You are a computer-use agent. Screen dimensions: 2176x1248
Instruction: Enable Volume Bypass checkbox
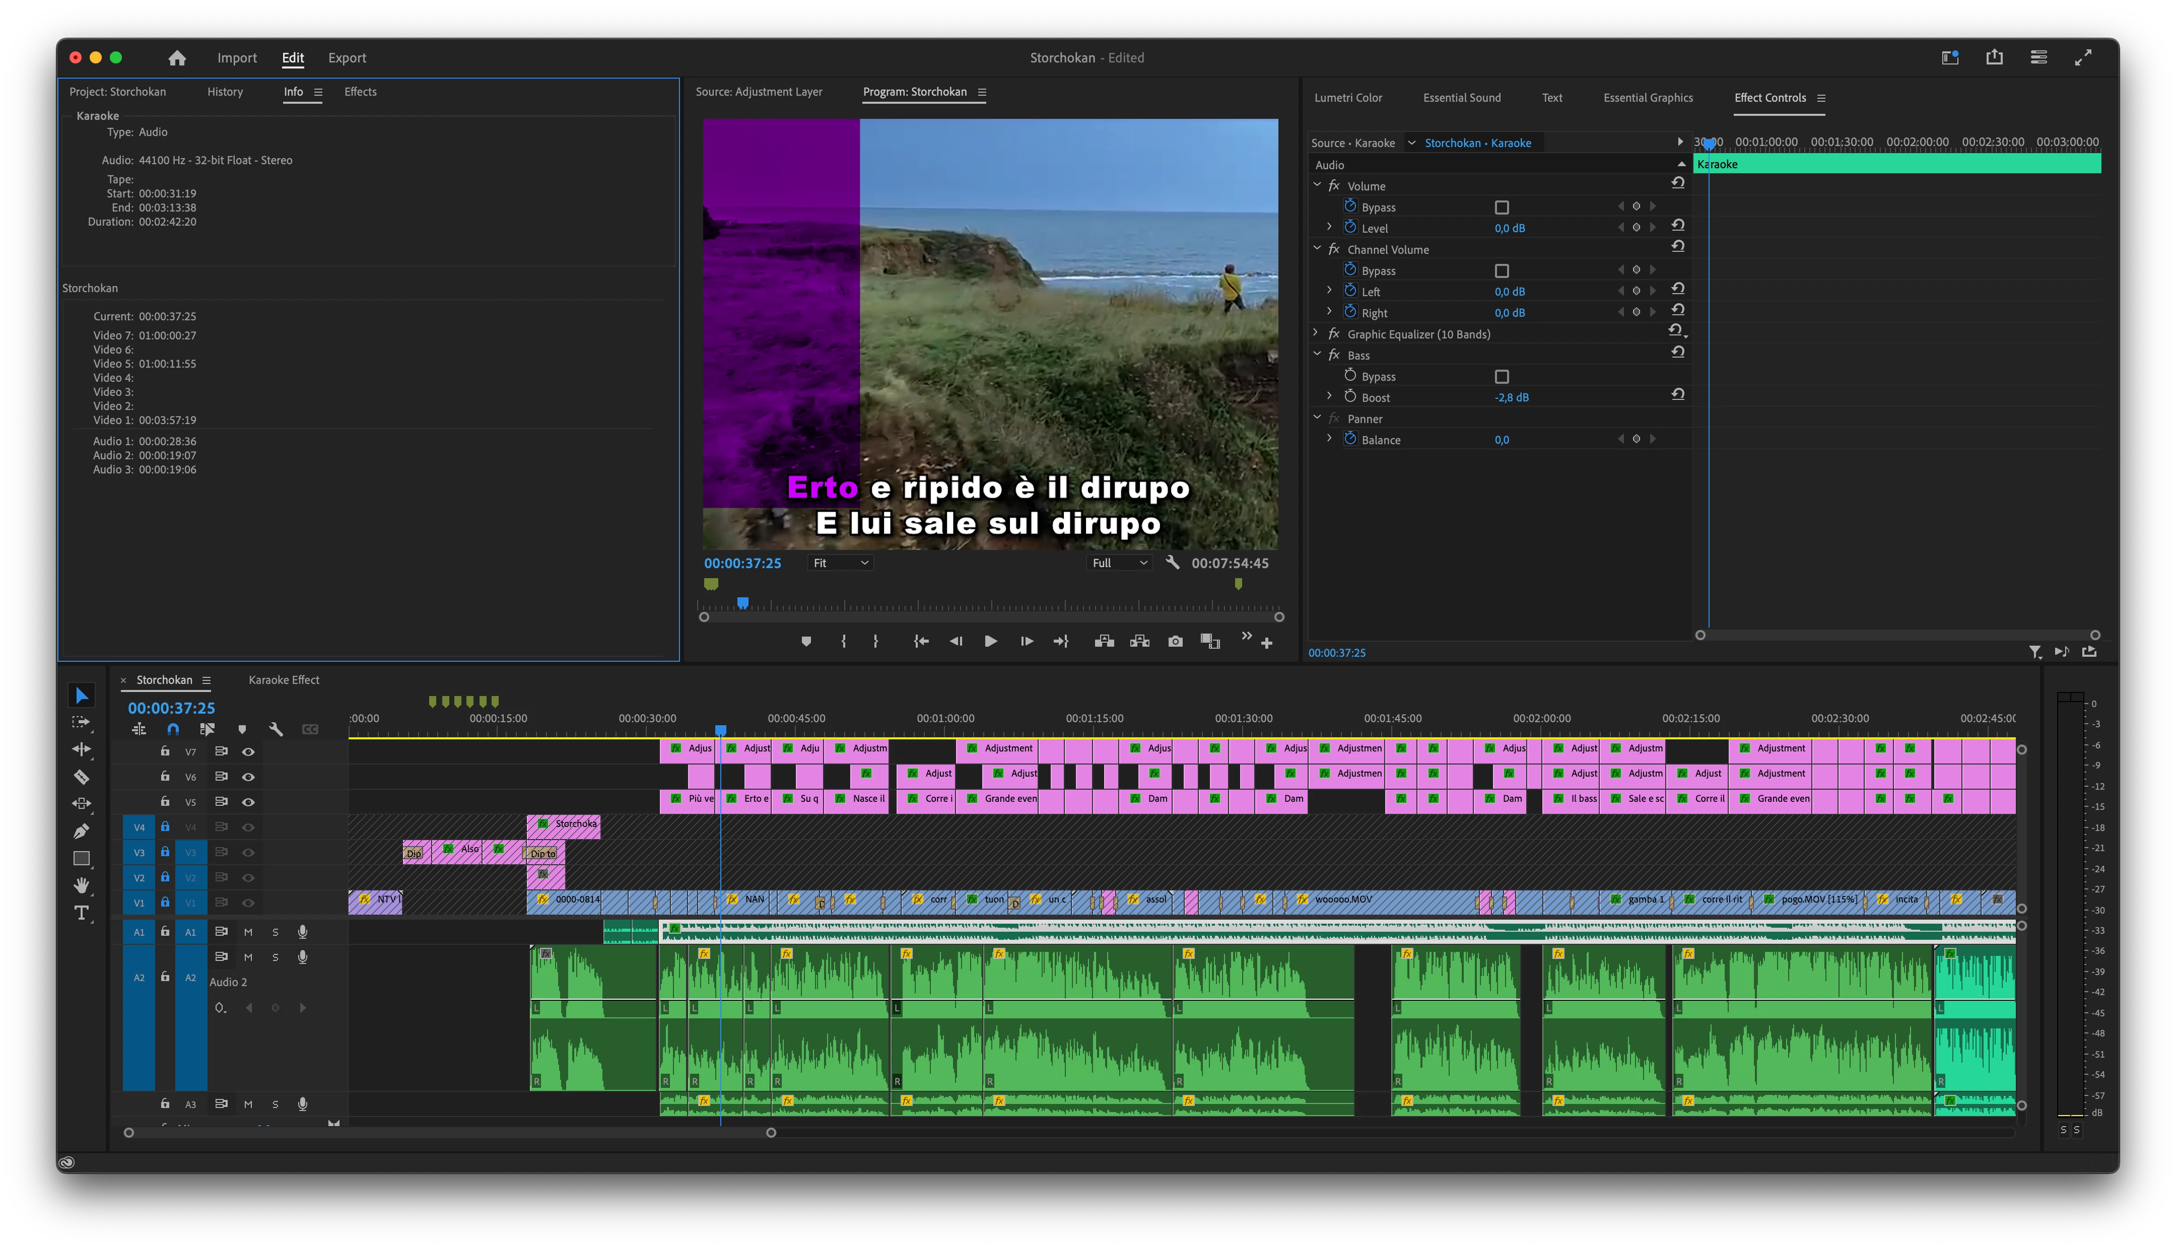click(1501, 207)
